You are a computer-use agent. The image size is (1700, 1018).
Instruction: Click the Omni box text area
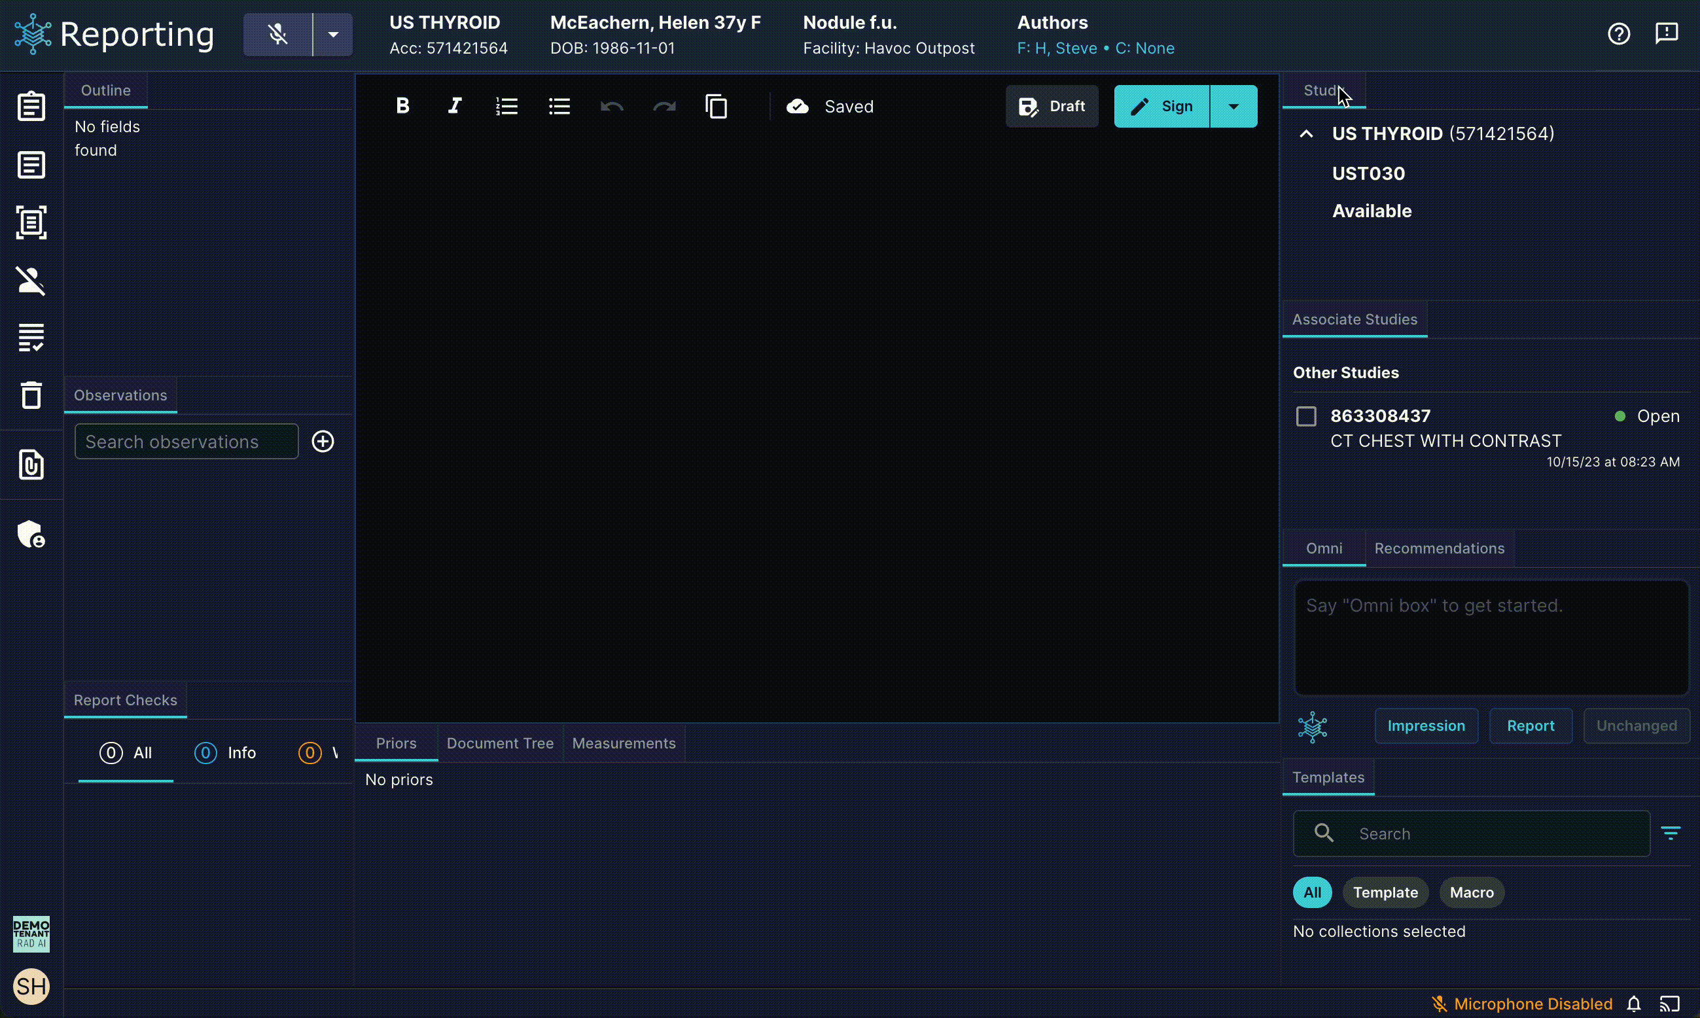(x=1491, y=637)
